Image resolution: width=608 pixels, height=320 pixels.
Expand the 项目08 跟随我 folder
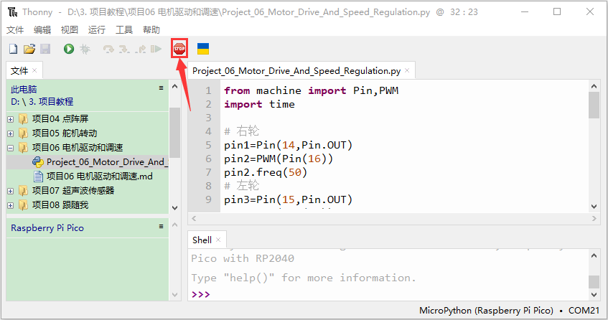11,205
